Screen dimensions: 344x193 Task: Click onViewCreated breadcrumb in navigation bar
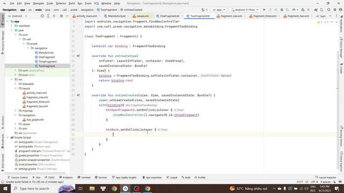(131, 10)
